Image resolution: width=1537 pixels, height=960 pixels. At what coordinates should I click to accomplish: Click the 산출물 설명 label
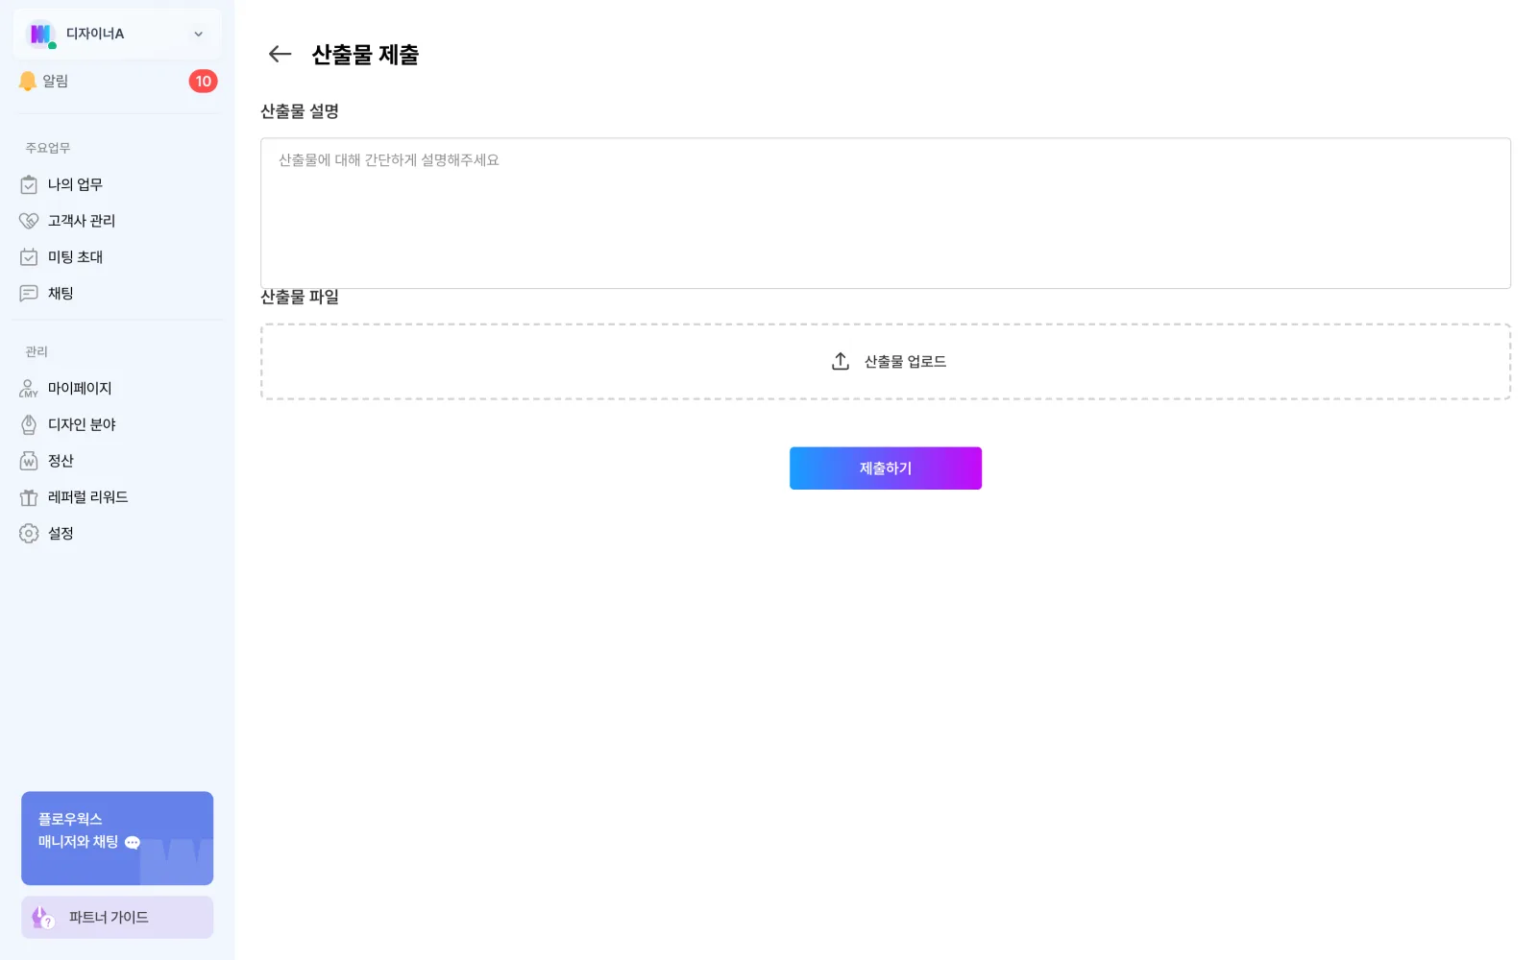(x=300, y=111)
